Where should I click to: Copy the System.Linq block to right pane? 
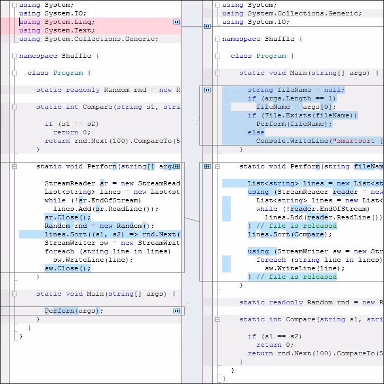click(177, 22)
